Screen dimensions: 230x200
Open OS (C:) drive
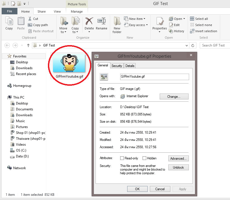click(18, 150)
